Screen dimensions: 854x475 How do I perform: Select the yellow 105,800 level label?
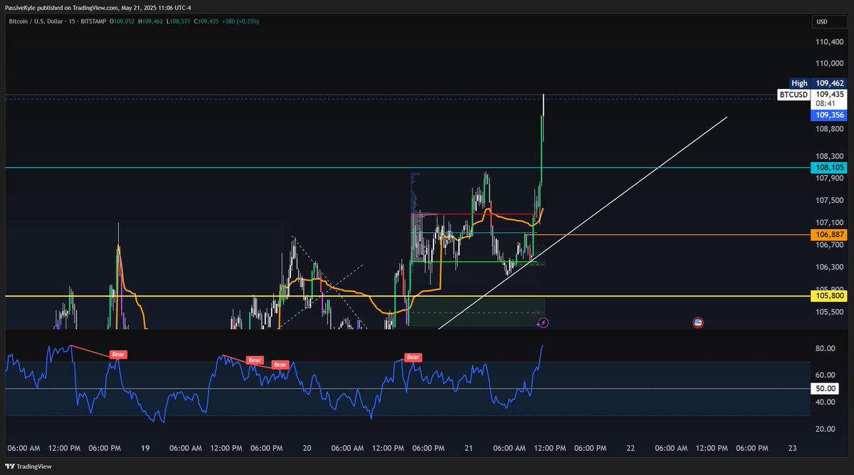coord(829,296)
